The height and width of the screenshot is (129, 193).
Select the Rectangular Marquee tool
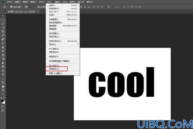click(x=3, y=19)
